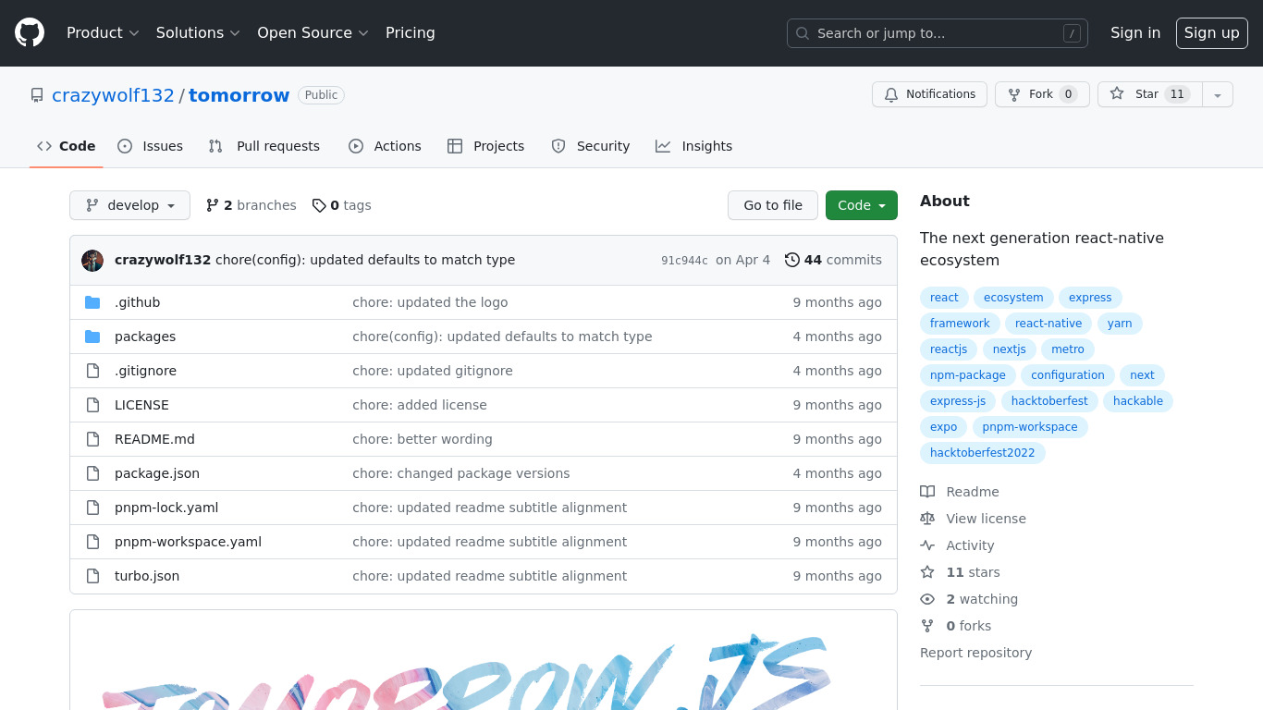
Task: Click the .github folder icon
Action: tap(92, 302)
